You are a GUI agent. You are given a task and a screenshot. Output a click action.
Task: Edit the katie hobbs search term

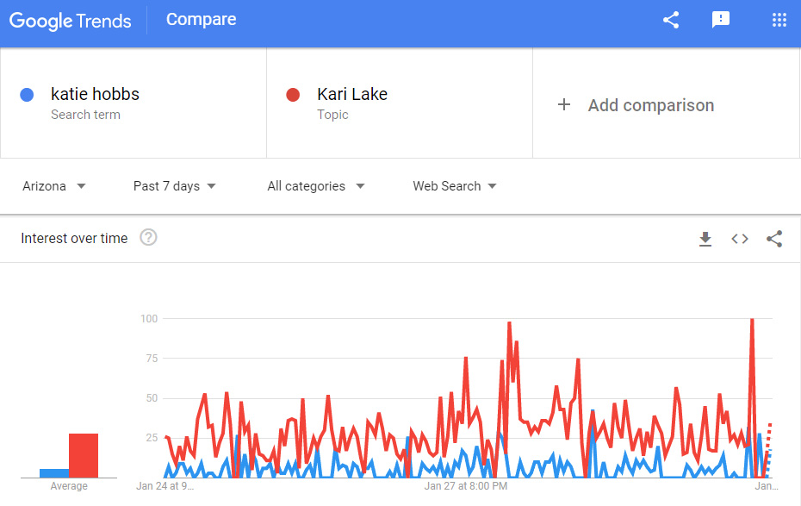[x=95, y=94]
